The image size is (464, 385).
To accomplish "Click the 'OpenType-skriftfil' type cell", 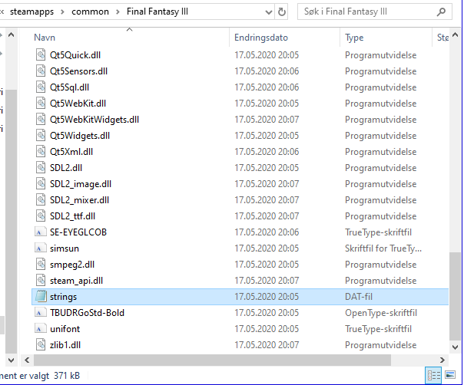I will 381,313.
